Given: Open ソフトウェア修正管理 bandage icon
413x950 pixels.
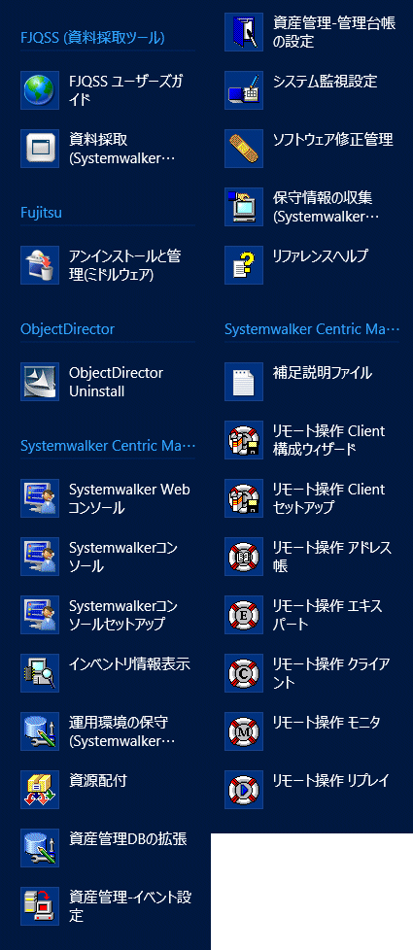Looking at the screenshot, I should click(244, 149).
